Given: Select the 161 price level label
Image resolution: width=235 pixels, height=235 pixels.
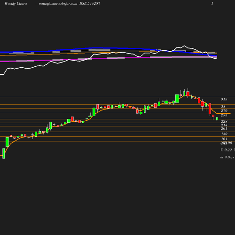Looking at the screenshot, I should click(x=224, y=139).
